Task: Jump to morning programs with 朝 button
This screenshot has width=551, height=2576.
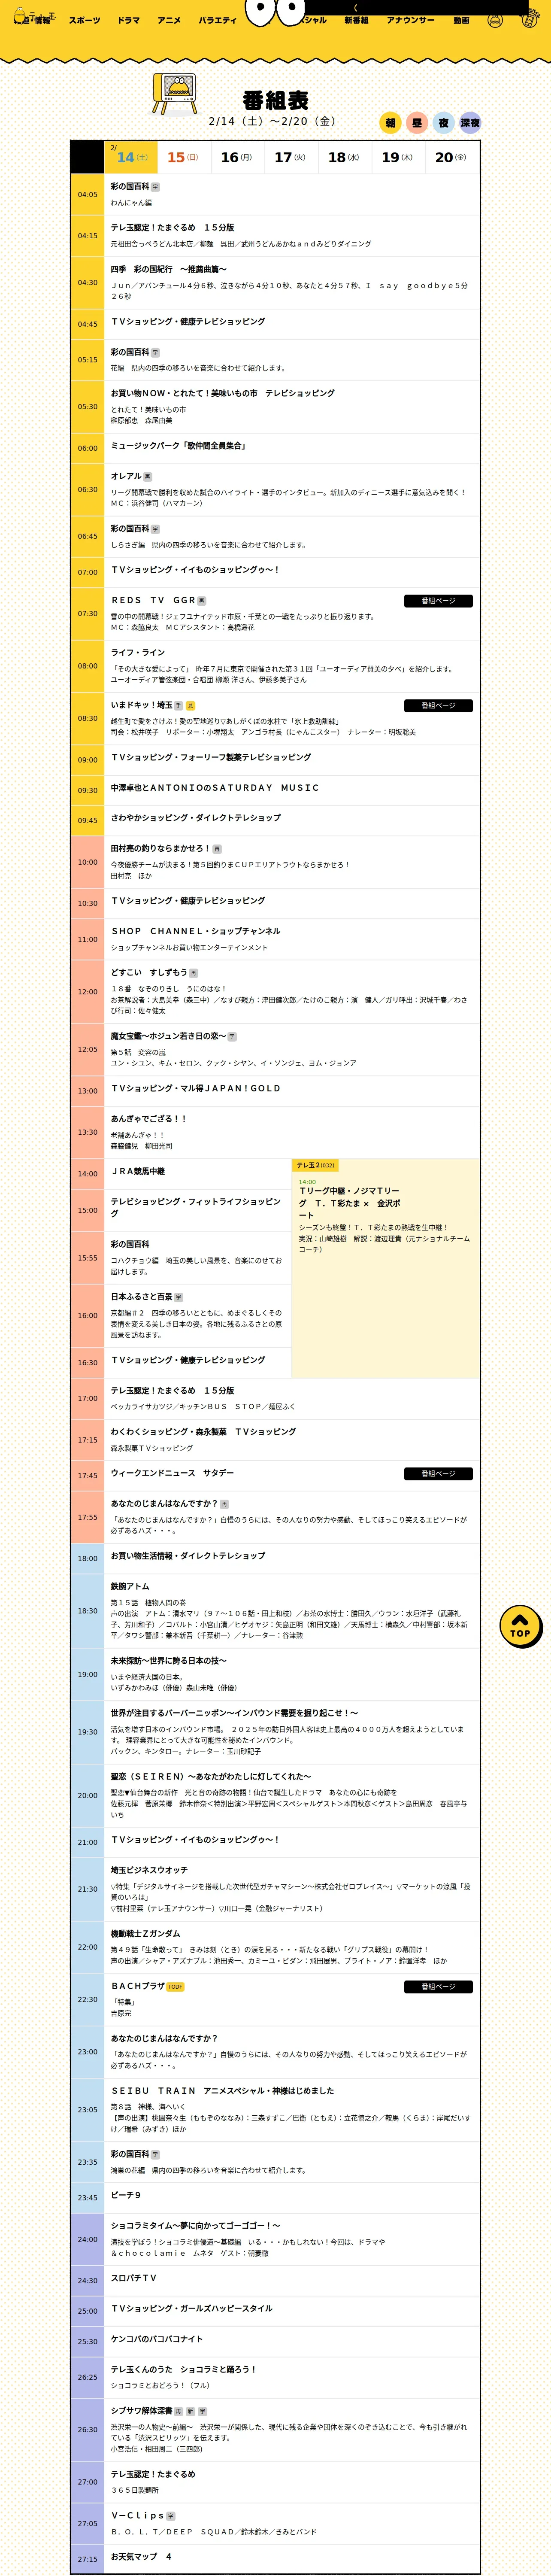Action: [x=391, y=123]
